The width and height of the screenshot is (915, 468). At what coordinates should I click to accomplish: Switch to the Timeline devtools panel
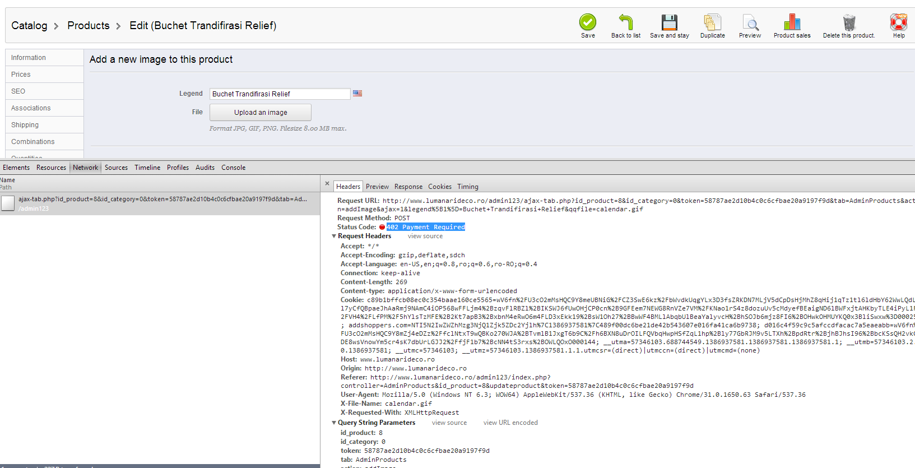click(x=147, y=168)
